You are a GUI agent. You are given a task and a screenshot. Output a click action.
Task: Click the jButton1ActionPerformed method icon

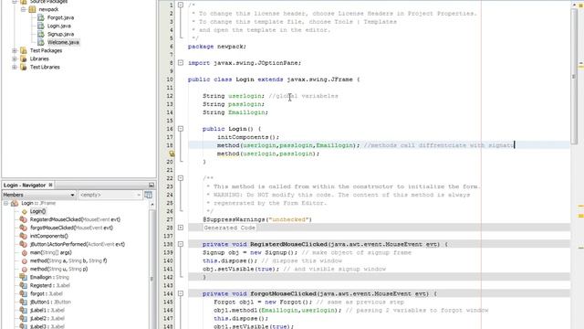coord(24,244)
